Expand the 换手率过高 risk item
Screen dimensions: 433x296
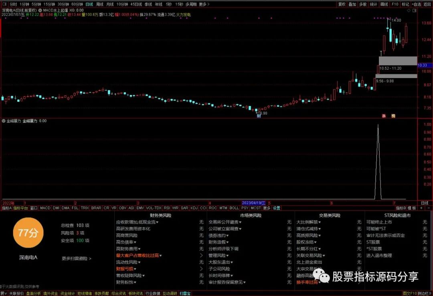[308, 282]
